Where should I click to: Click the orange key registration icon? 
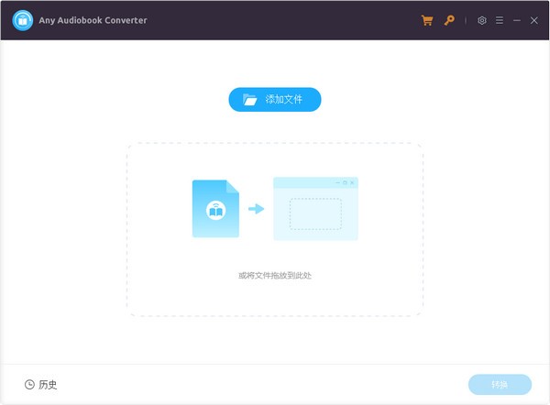449,20
